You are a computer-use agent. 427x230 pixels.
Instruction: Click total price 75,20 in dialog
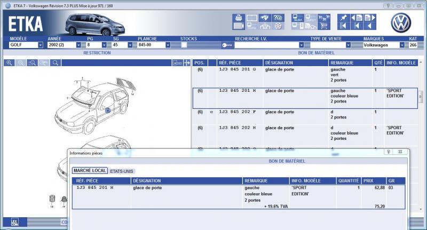(379, 207)
